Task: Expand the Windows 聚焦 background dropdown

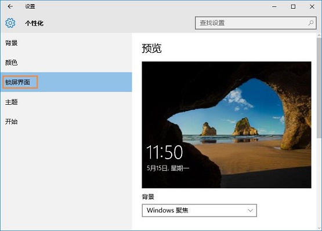Action: coord(199,210)
